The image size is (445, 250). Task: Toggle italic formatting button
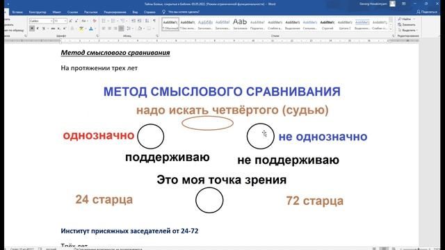pos(38,28)
